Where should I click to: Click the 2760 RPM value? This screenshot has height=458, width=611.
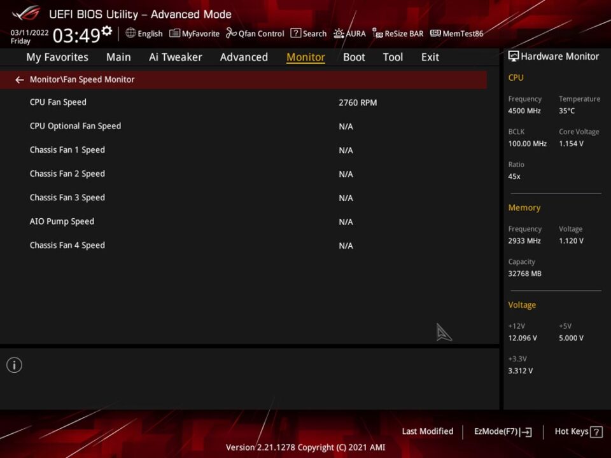coord(358,103)
